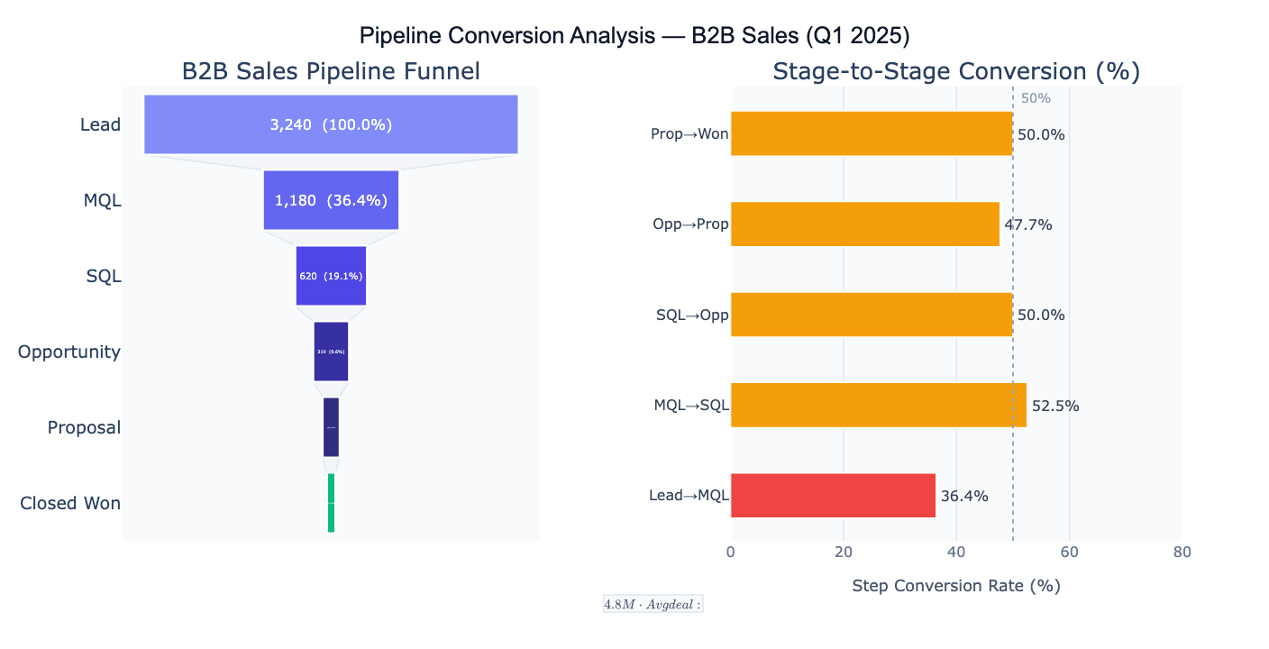Screen dimensions: 1269x649
Task: Click the Lead funnel segment showing 3,240
Action: point(331,124)
